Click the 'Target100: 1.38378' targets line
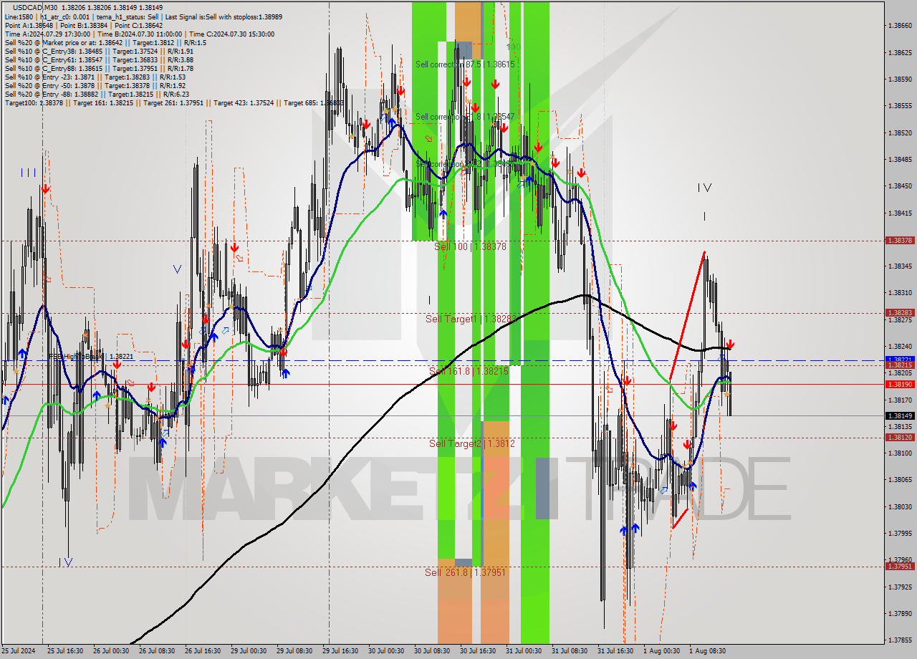 (174, 103)
